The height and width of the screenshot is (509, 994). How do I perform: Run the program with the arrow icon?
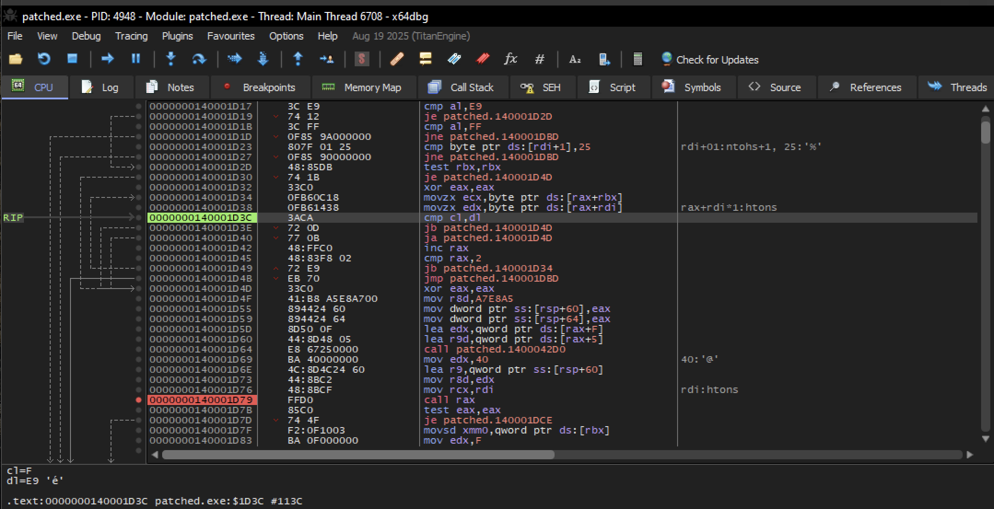click(x=107, y=59)
